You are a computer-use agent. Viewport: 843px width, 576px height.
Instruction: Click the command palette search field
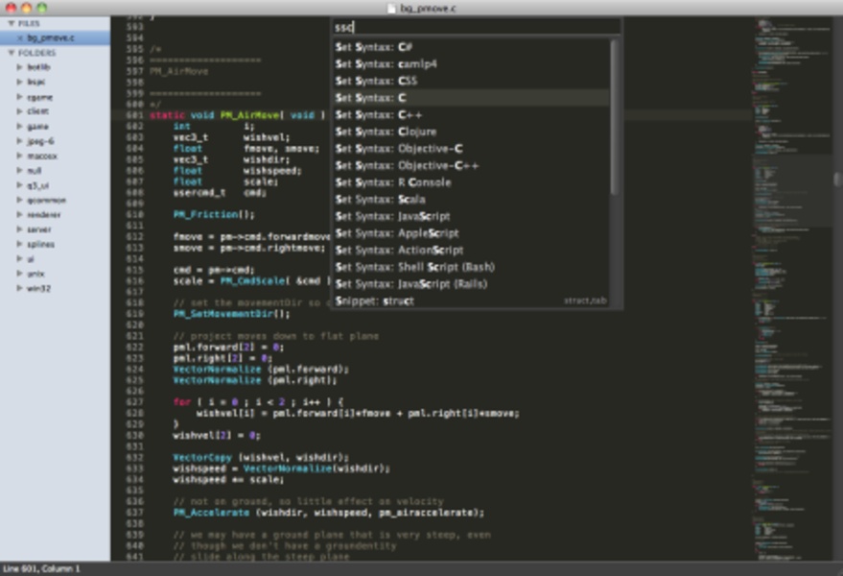click(x=475, y=27)
